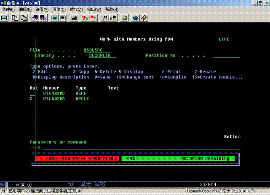Open the 文件(F) menu
The height and width of the screenshot is (195, 270).
[x=8, y=9]
